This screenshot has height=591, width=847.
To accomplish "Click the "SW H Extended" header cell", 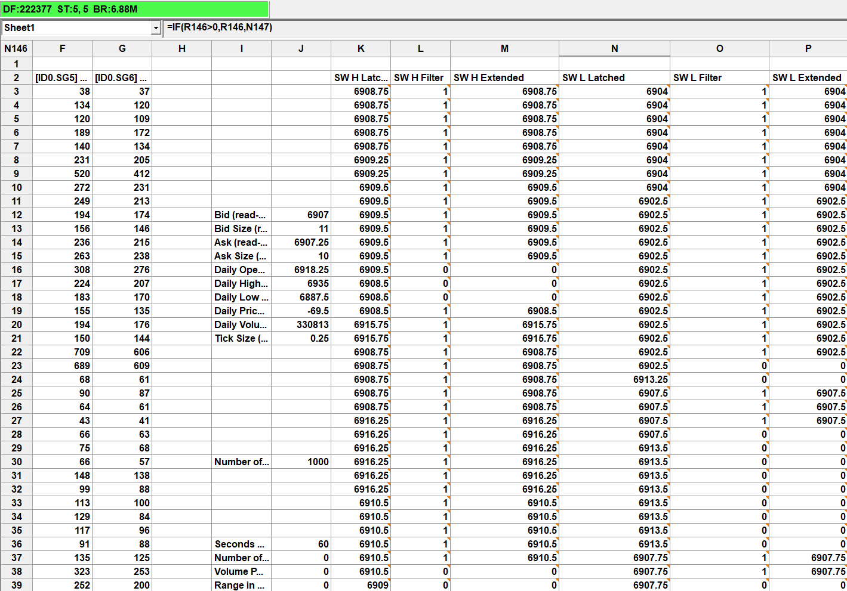I will [505, 78].
